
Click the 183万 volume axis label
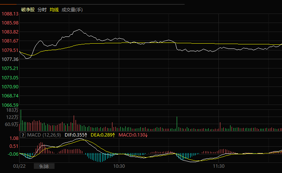[11, 110]
